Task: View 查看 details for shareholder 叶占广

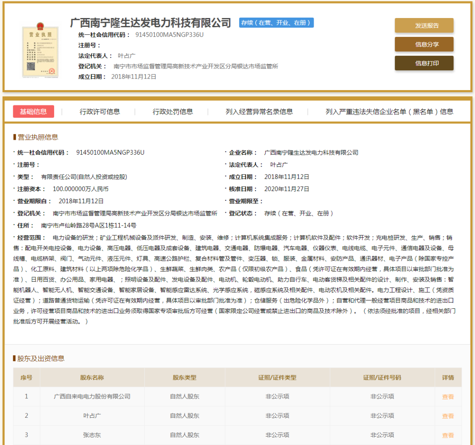Action: coord(447,416)
